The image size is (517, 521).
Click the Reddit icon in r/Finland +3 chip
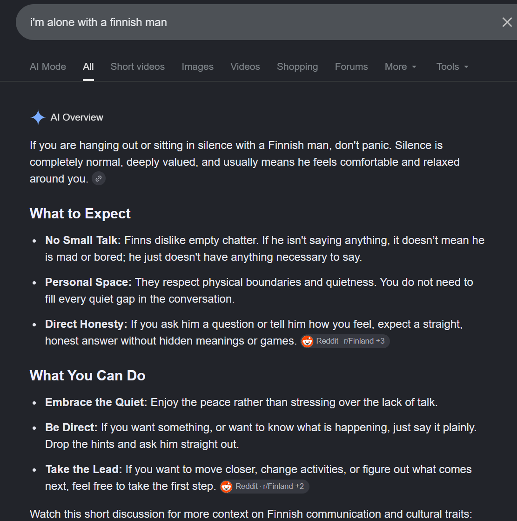tap(307, 341)
